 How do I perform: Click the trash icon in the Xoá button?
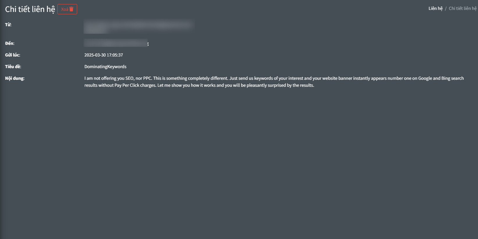[x=71, y=9]
